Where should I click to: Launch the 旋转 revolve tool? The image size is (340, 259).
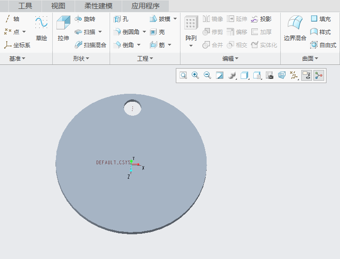(x=85, y=19)
